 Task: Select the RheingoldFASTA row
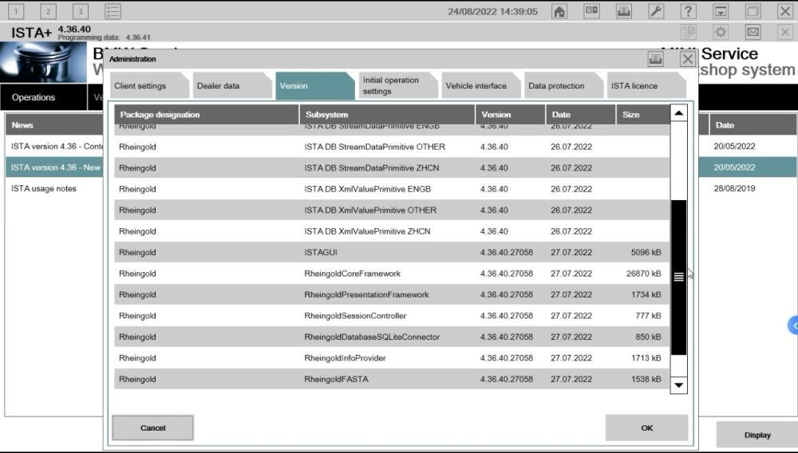tap(391, 379)
